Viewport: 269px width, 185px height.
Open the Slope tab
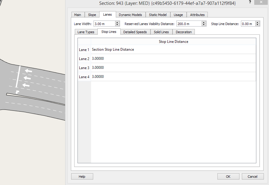tap(92, 15)
